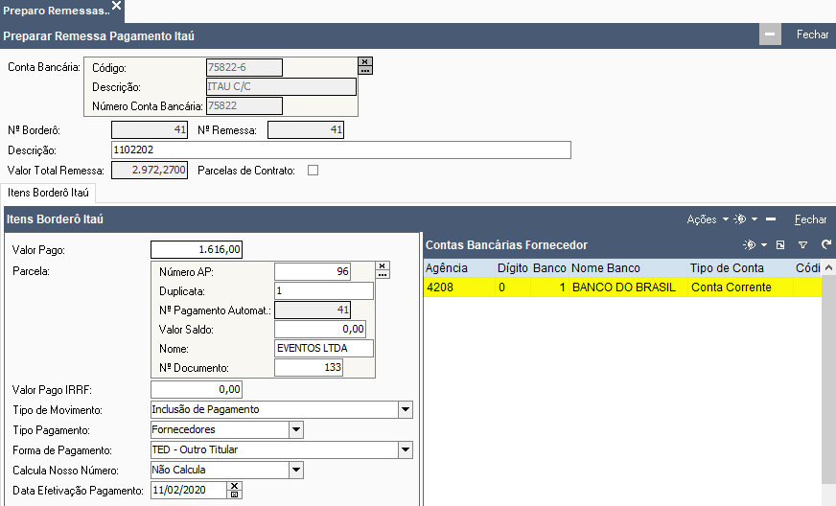Toggle the Parcelas de Contrato checkbox

313,170
